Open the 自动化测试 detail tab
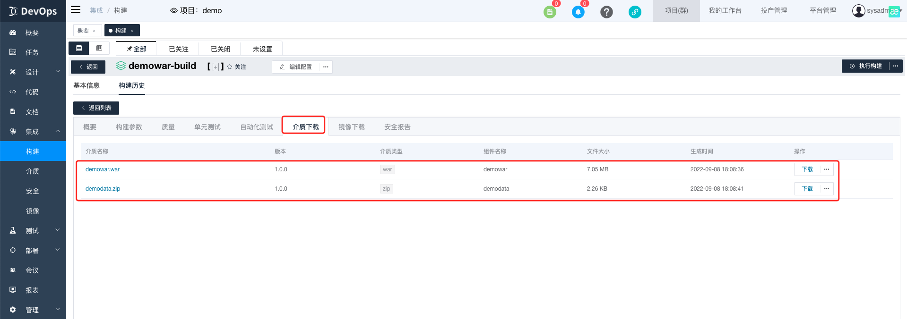 click(x=257, y=127)
